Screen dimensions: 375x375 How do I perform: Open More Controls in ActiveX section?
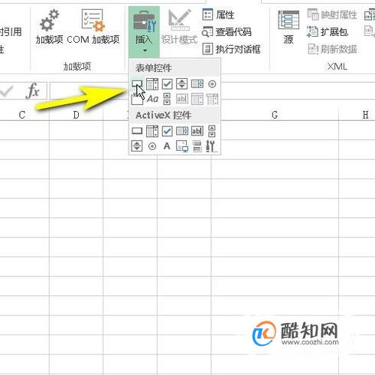coord(211,146)
